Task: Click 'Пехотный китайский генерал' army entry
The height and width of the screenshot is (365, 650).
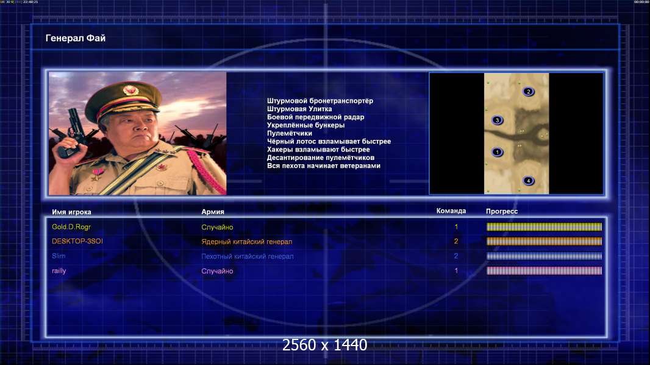Action: pyautogui.click(x=248, y=257)
